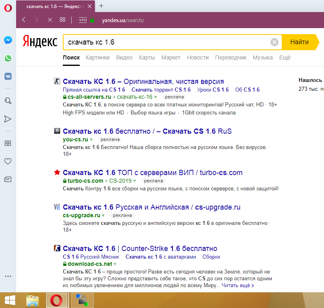Switch to the Картинки tab

[x=97, y=57]
